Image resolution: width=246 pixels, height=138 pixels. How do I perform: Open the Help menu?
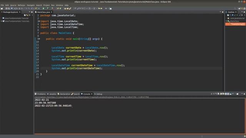point(66,5)
